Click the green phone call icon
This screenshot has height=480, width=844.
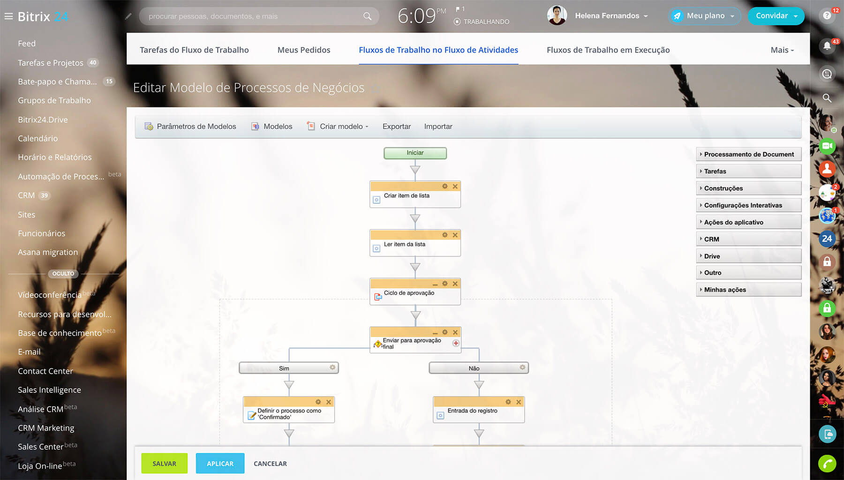827,464
